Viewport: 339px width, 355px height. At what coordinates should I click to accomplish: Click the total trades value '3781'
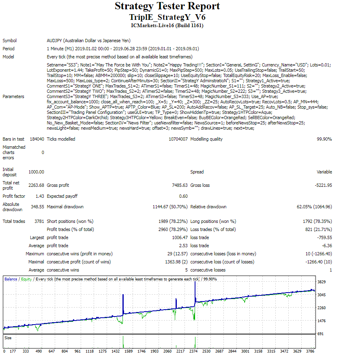(x=39, y=221)
